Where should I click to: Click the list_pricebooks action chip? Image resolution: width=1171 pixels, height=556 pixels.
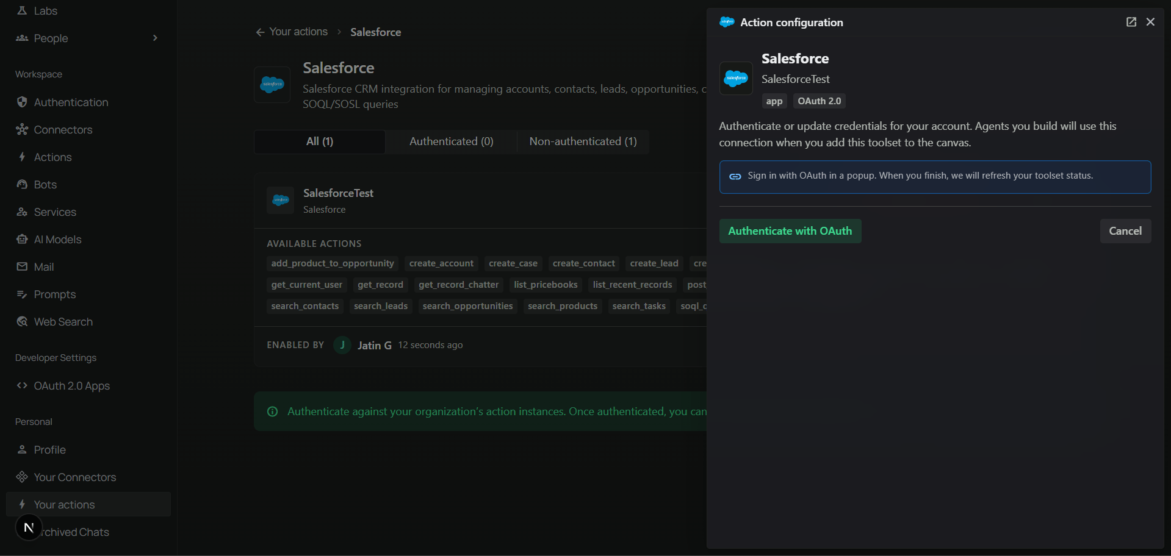click(x=546, y=285)
